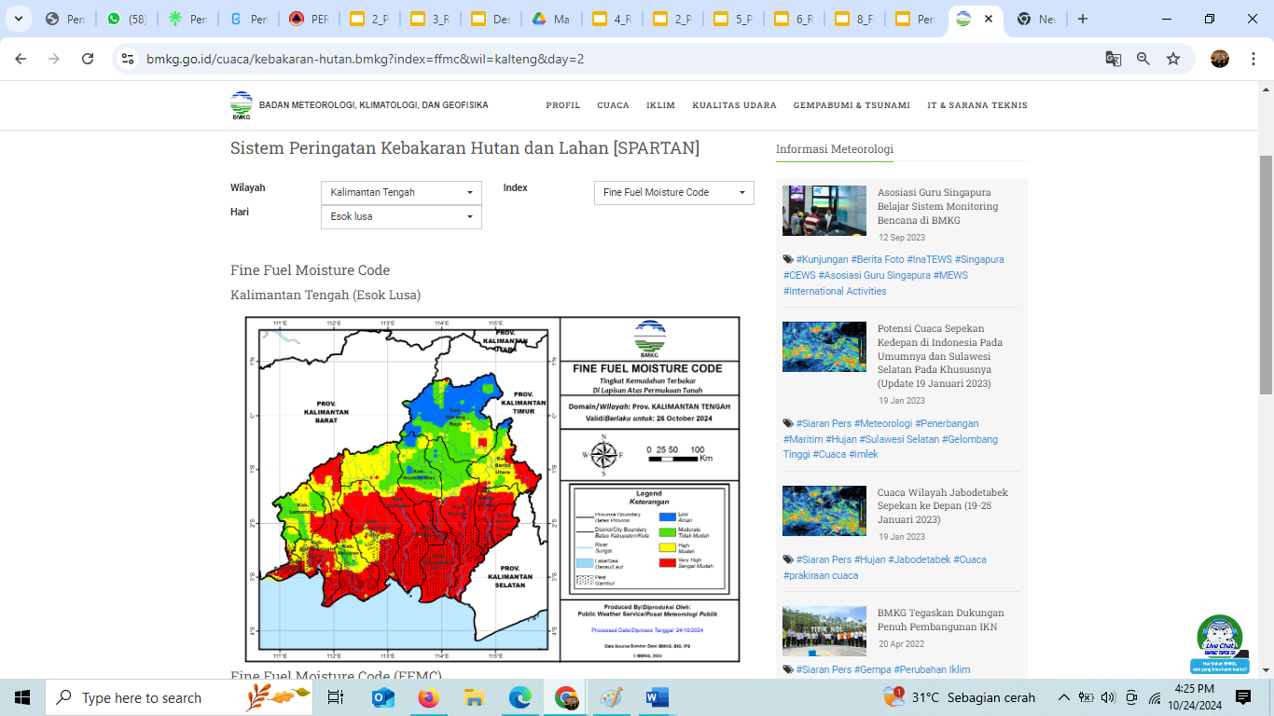Open the CUACA menu
This screenshot has height=716, width=1274.
point(613,105)
